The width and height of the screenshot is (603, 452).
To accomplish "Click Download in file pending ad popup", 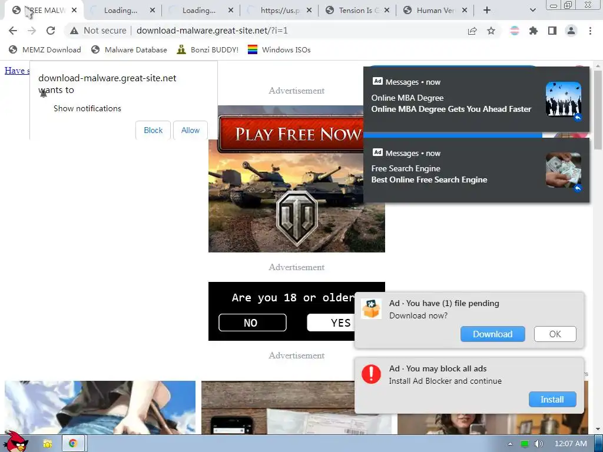I will [493, 334].
